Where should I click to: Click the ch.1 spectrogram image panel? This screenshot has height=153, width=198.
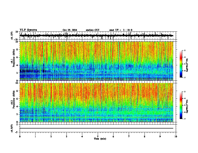tap(96, 61)
